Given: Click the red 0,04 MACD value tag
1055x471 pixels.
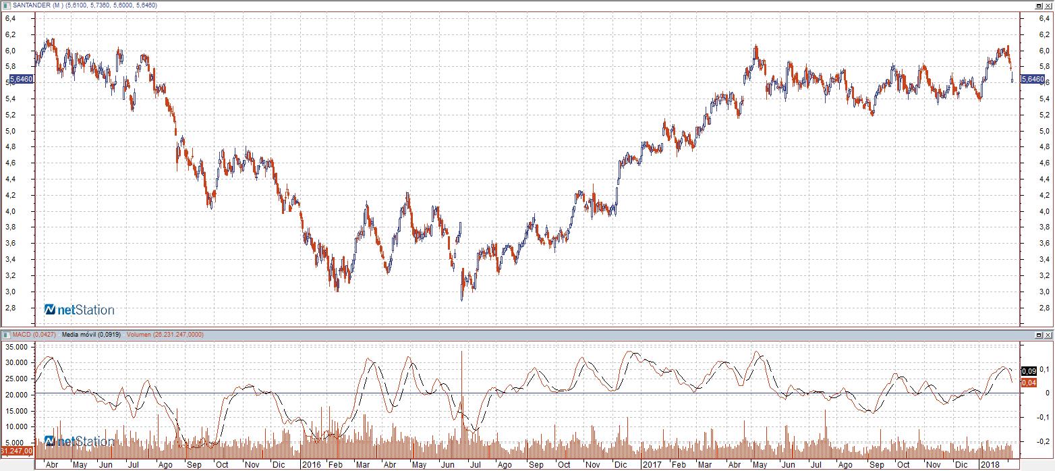Looking at the screenshot, I should (1029, 383).
